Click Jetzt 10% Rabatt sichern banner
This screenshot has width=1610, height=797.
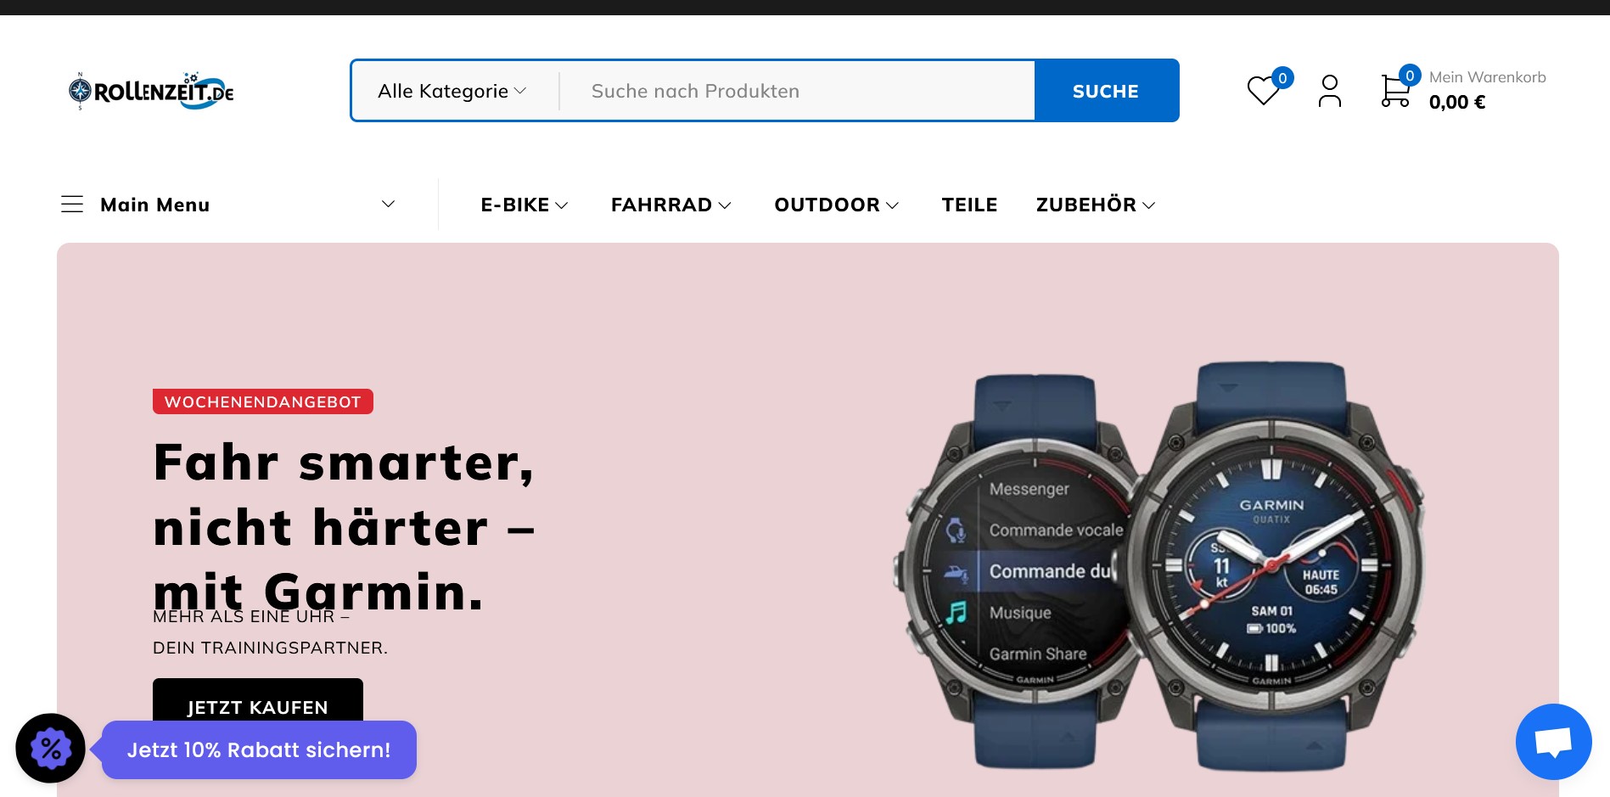click(x=259, y=749)
